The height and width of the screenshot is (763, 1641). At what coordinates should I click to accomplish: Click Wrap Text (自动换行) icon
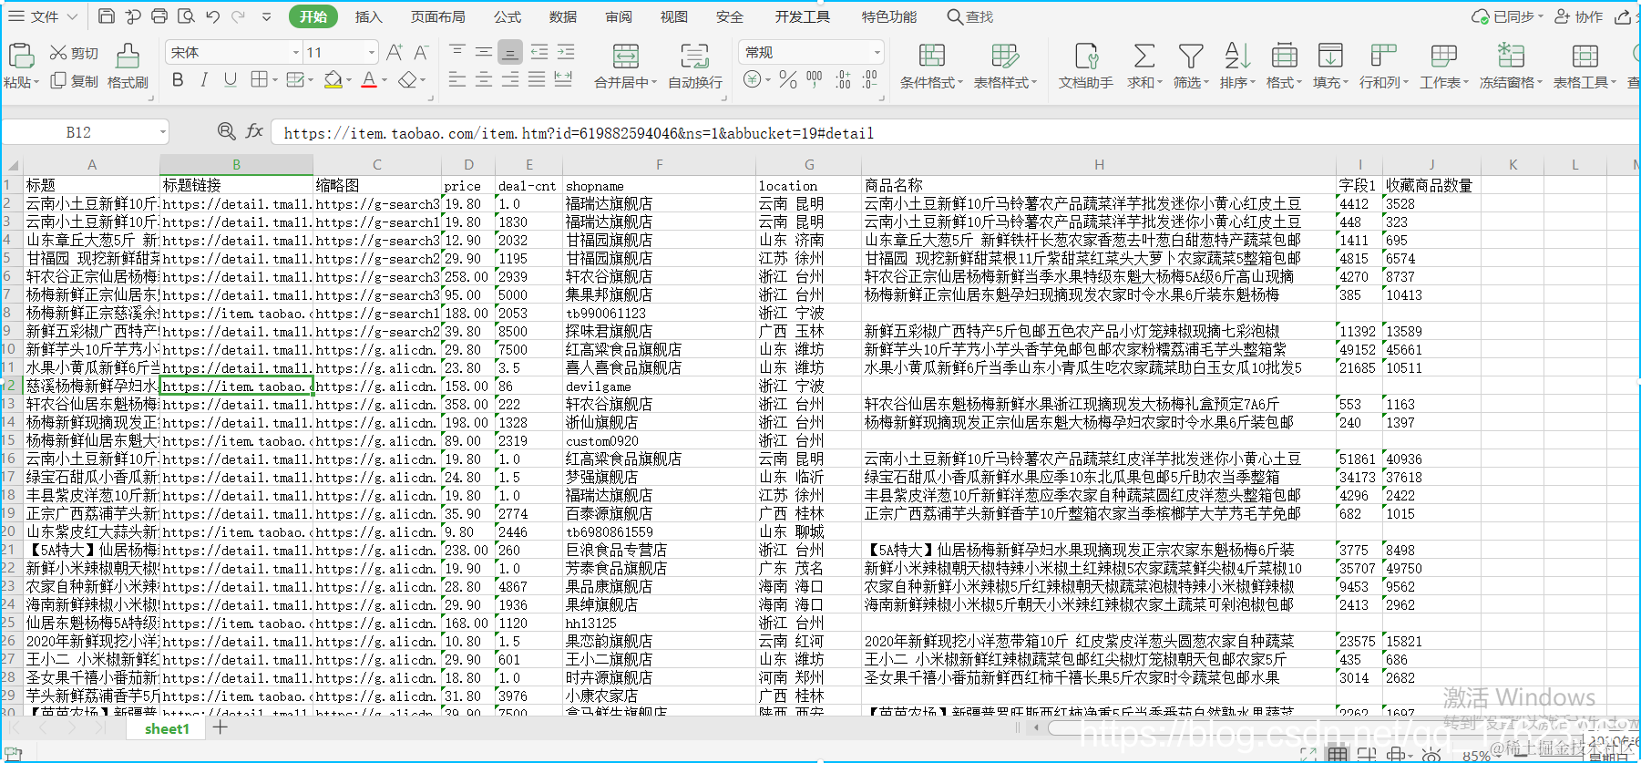click(694, 56)
